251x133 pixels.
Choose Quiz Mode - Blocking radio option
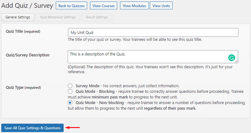click(70, 92)
